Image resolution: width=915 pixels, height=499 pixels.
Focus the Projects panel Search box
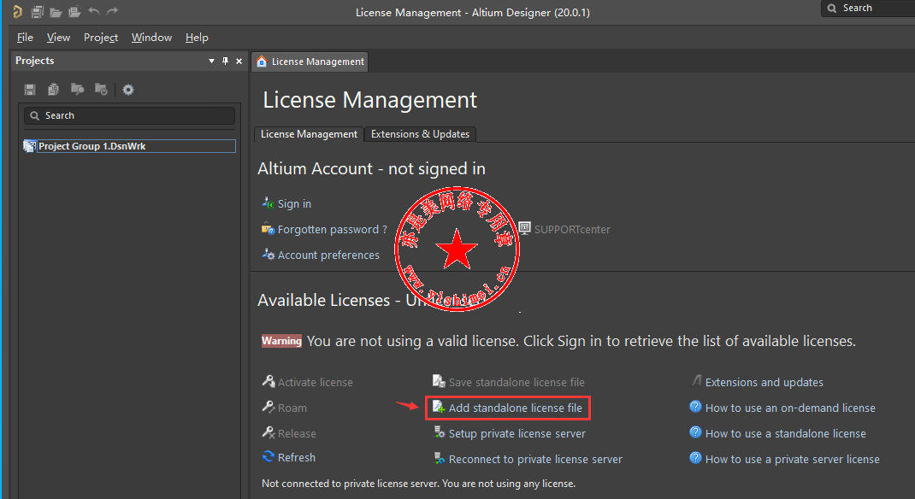129,115
